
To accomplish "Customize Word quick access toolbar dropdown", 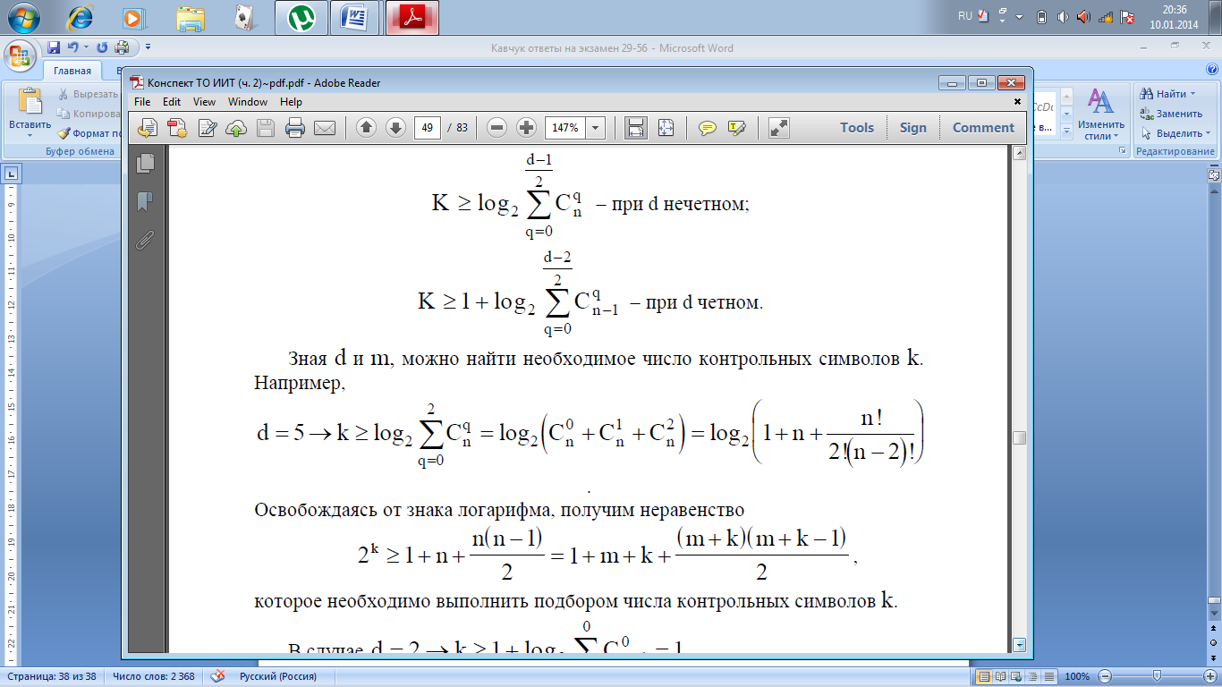I will click(x=148, y=47).
